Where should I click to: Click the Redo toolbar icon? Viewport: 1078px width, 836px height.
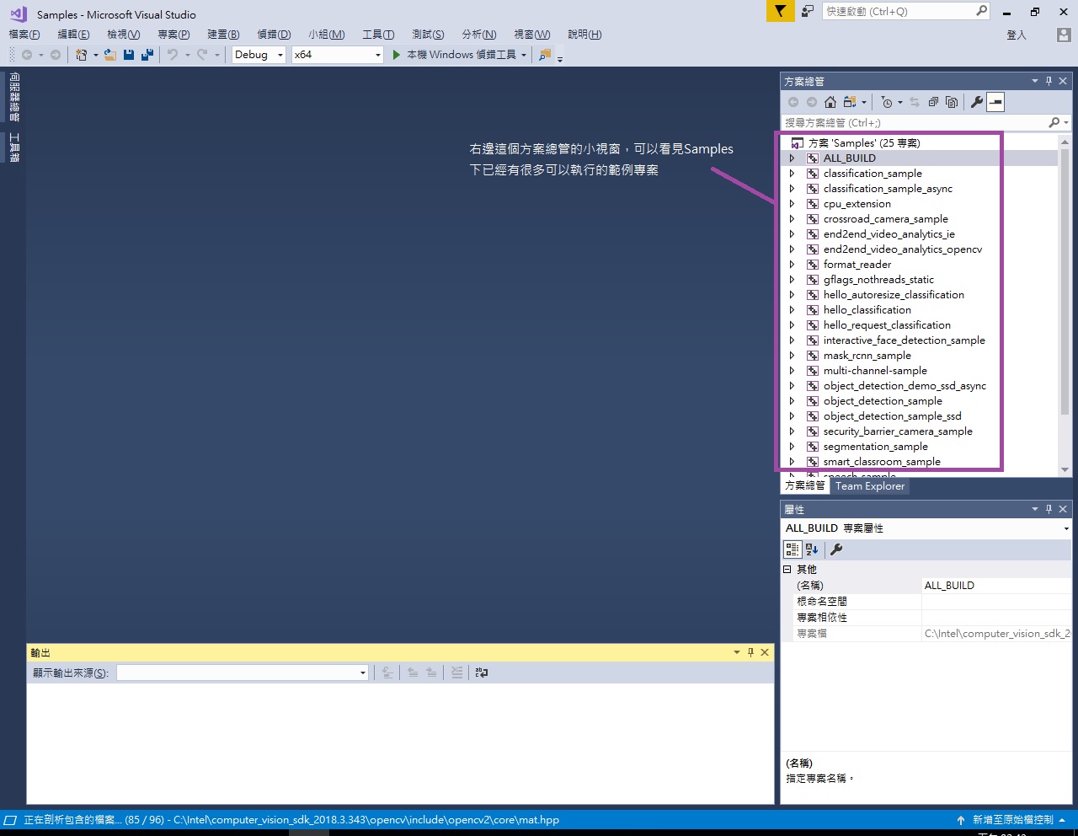pyautogui.click(x=202, y=55)
